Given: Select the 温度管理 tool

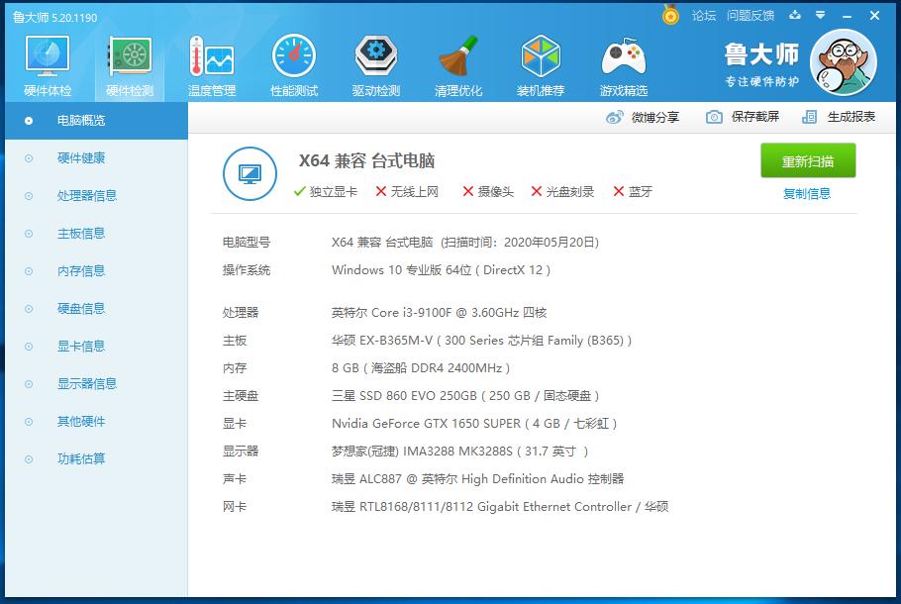Looking at the screenshot, I should click(x=211, y=64).
